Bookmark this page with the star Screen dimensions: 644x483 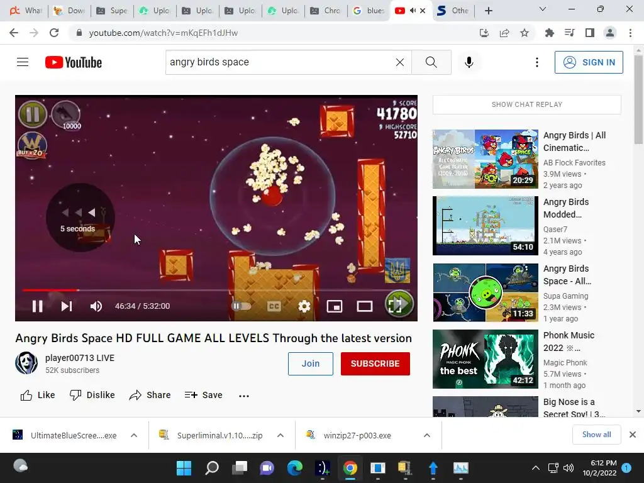[x=525, y=33]
